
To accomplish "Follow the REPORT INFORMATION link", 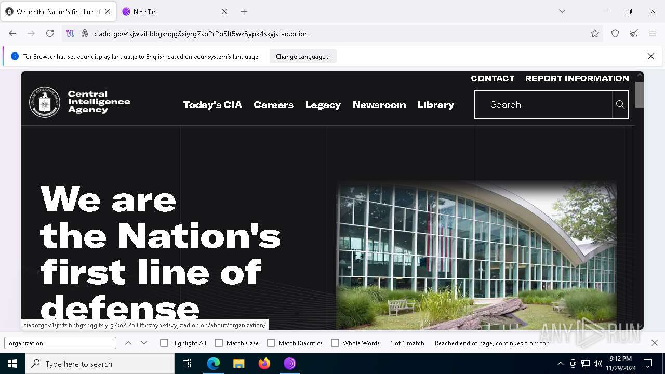I will [577, 78].
